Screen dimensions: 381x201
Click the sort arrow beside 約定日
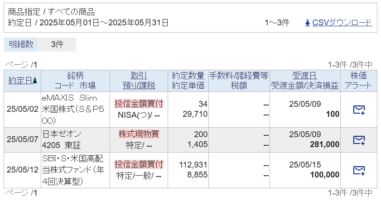coord(35,81)
